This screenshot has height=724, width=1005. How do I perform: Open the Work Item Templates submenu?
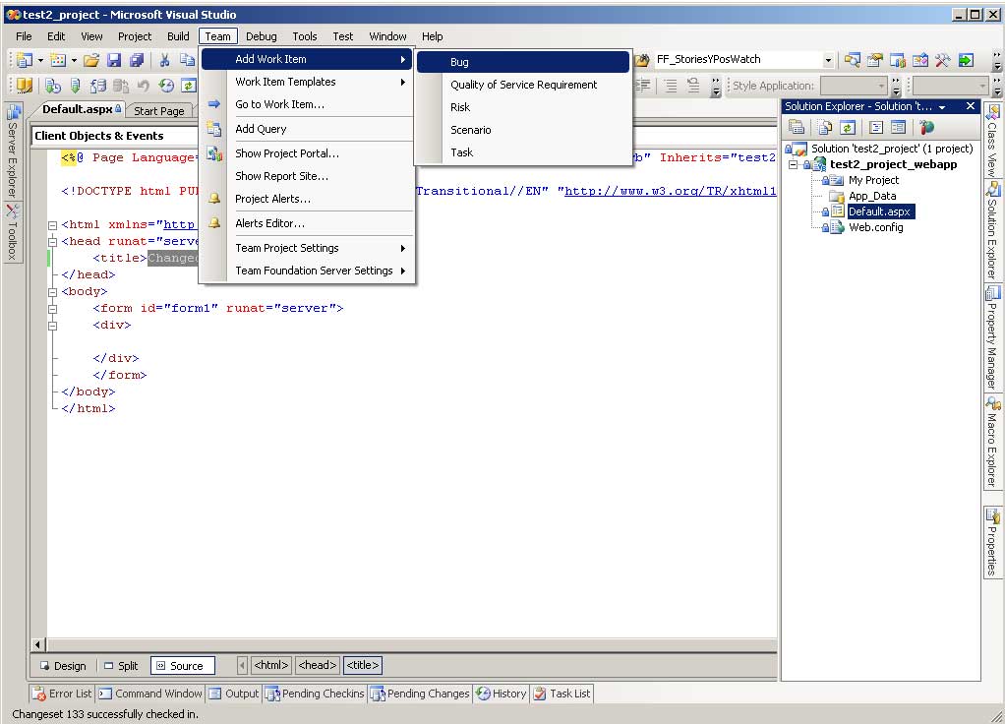pos(307,82)
